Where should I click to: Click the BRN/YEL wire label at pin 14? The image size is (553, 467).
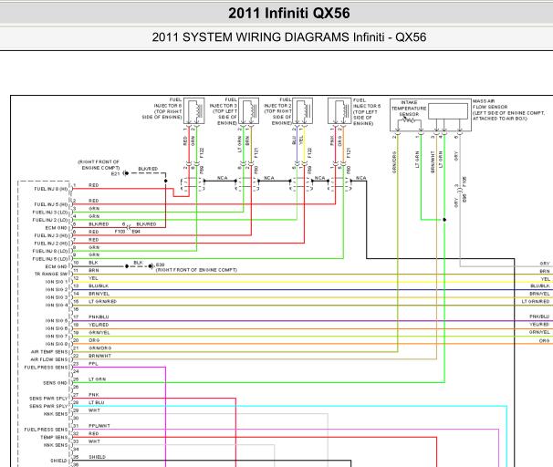pos(99,294)
